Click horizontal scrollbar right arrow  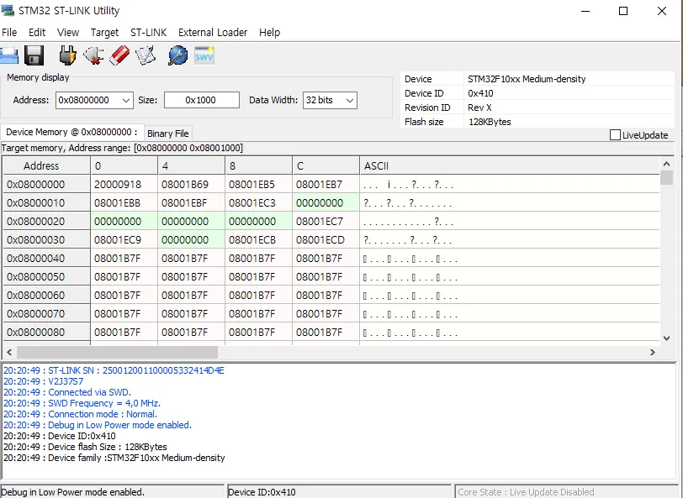652,353
